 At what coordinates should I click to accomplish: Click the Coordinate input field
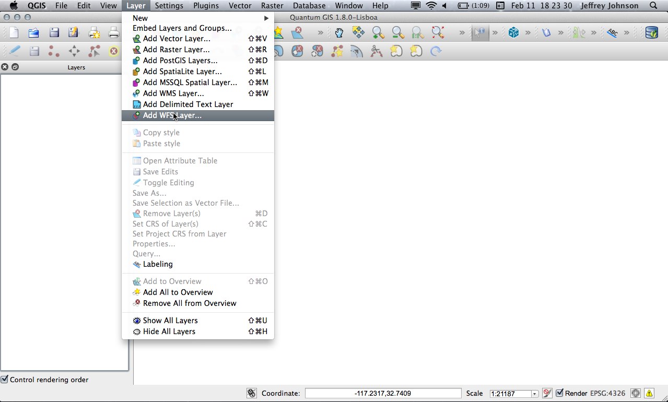[383, 393]
